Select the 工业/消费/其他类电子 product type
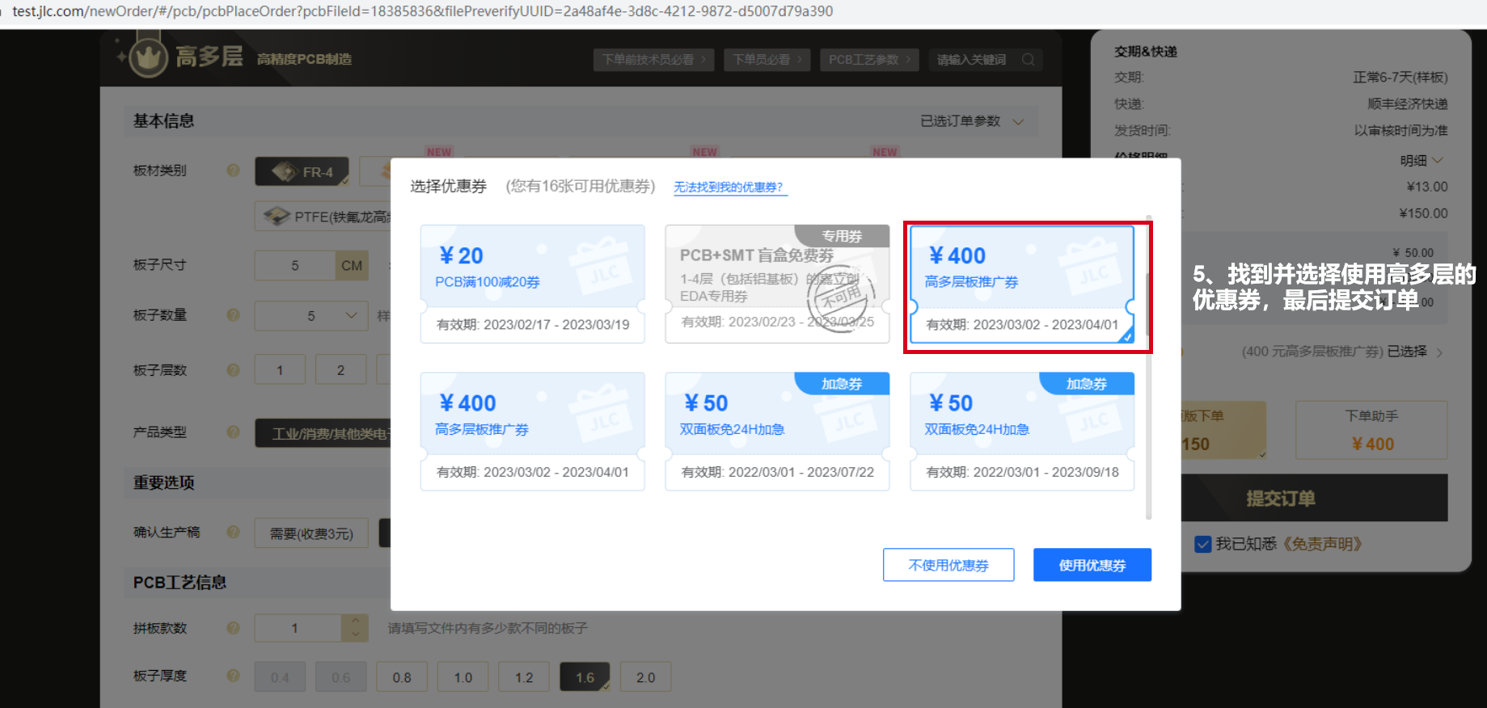The height and width of the screenshot is (708, 1487). (x=323, y=433)
